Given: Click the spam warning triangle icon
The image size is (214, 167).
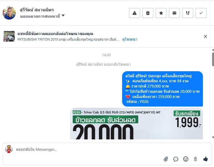Looking at the screenshot, I should pyautogui.click(x=135, y=13).
